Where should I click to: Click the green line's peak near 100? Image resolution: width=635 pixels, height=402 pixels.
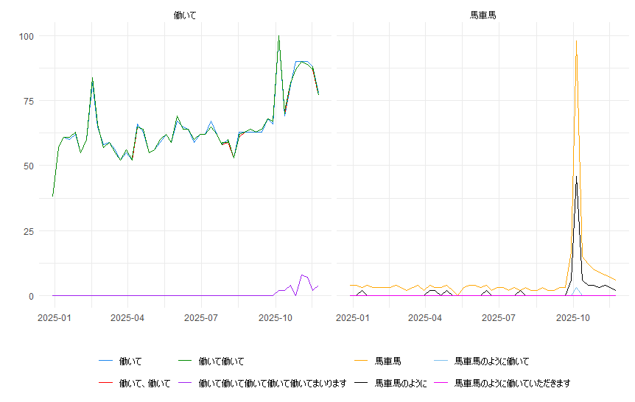point(278,36)
